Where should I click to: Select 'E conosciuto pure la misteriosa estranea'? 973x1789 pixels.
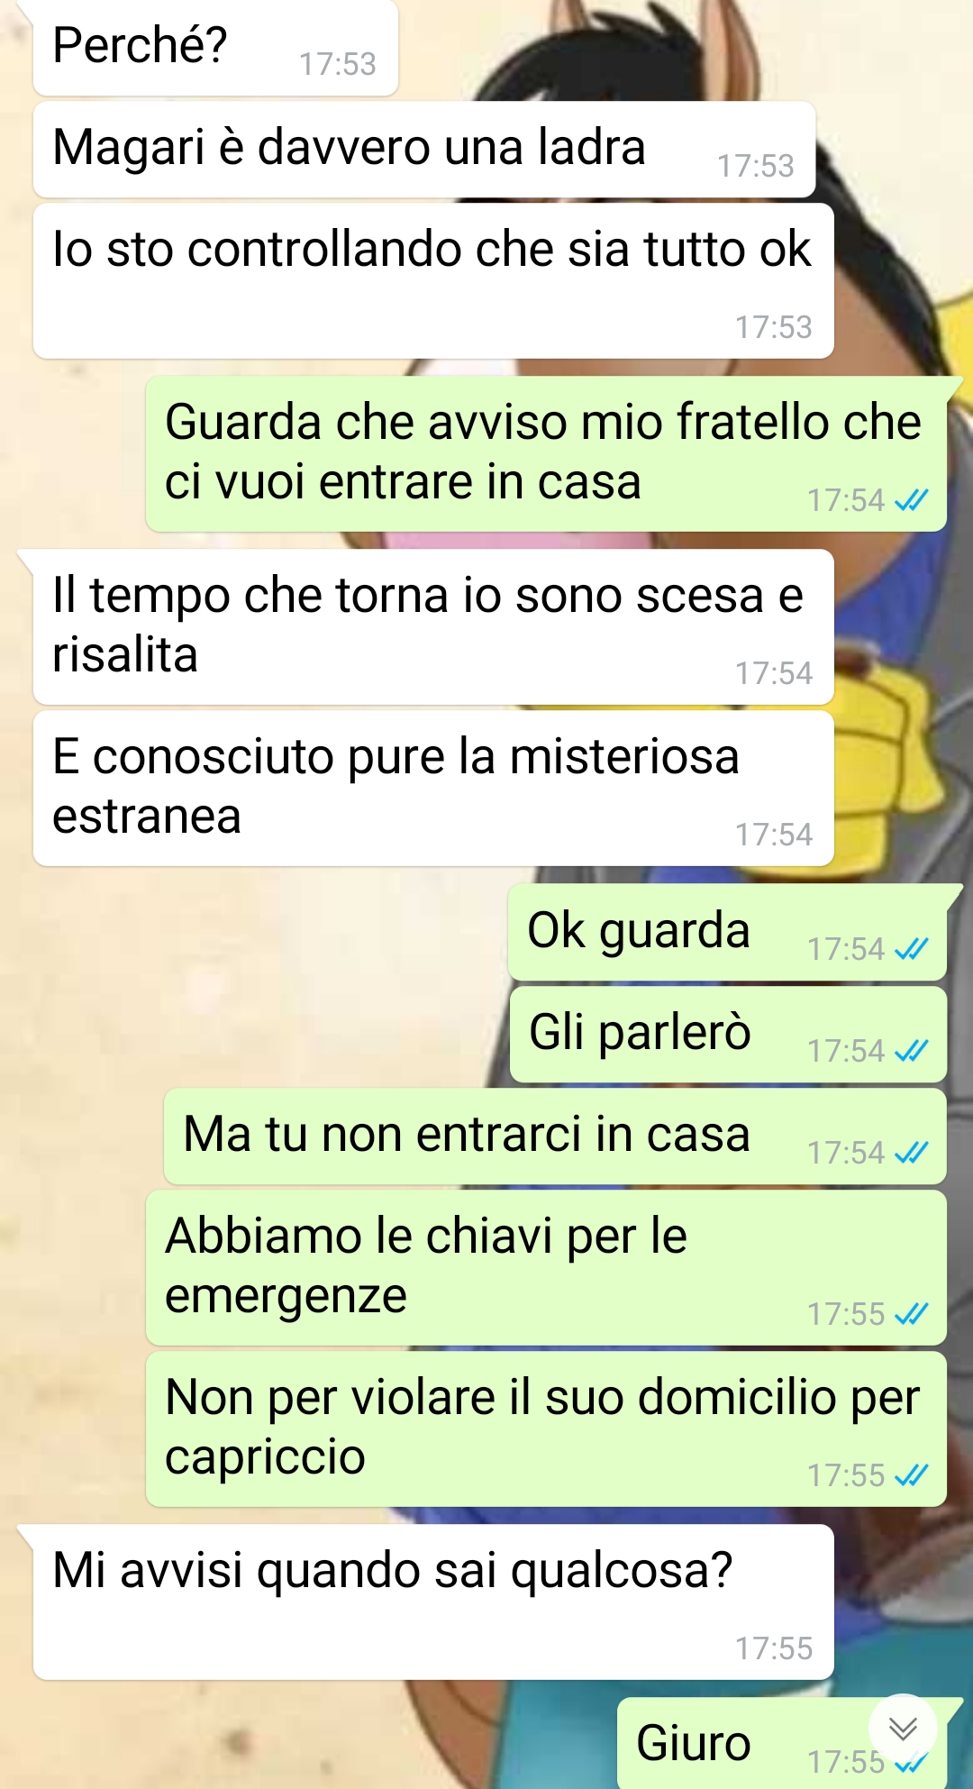tap(433, 789)
